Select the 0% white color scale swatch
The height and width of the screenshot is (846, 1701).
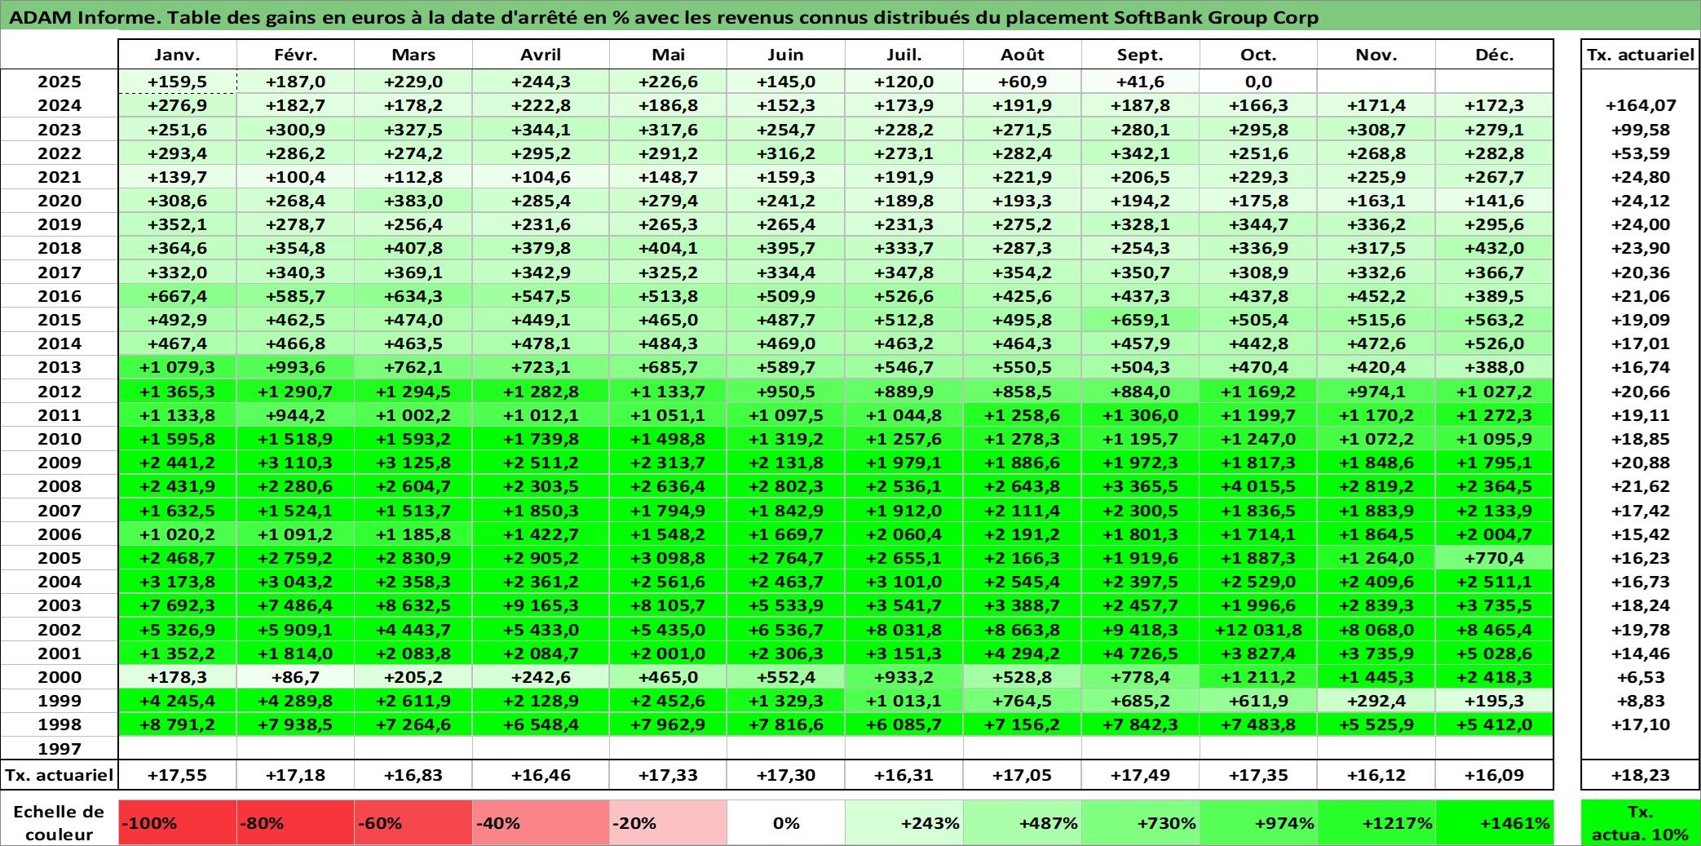coord(786,822)
